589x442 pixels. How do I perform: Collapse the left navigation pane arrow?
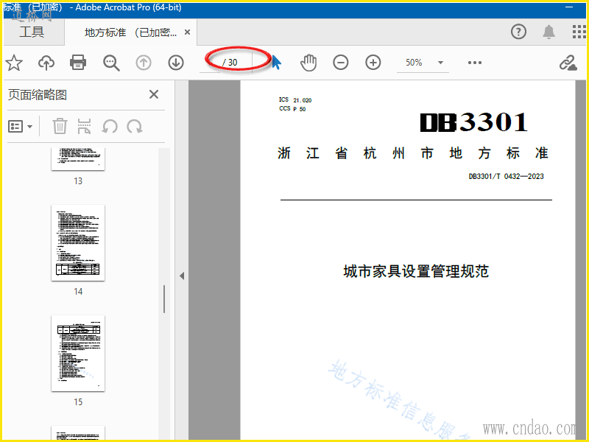click(182, 276)
